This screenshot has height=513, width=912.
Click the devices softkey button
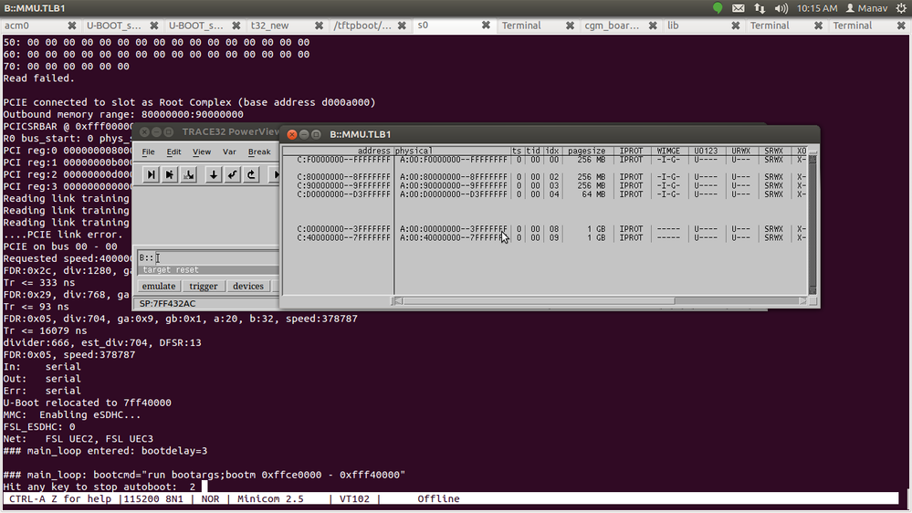point(248,286)
